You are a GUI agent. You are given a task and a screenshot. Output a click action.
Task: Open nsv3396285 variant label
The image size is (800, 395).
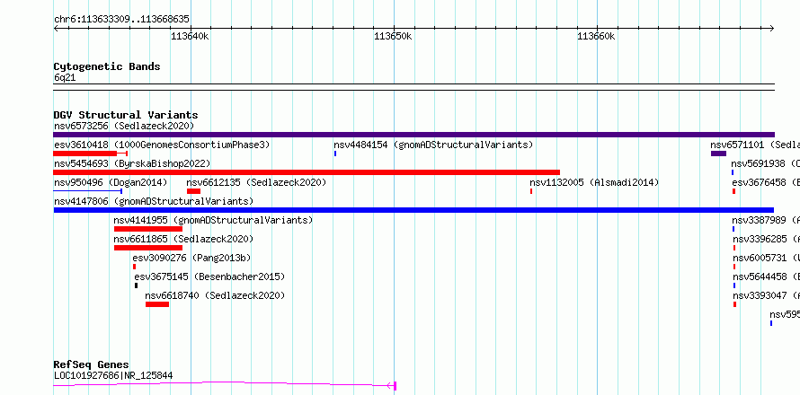[767, 239]
